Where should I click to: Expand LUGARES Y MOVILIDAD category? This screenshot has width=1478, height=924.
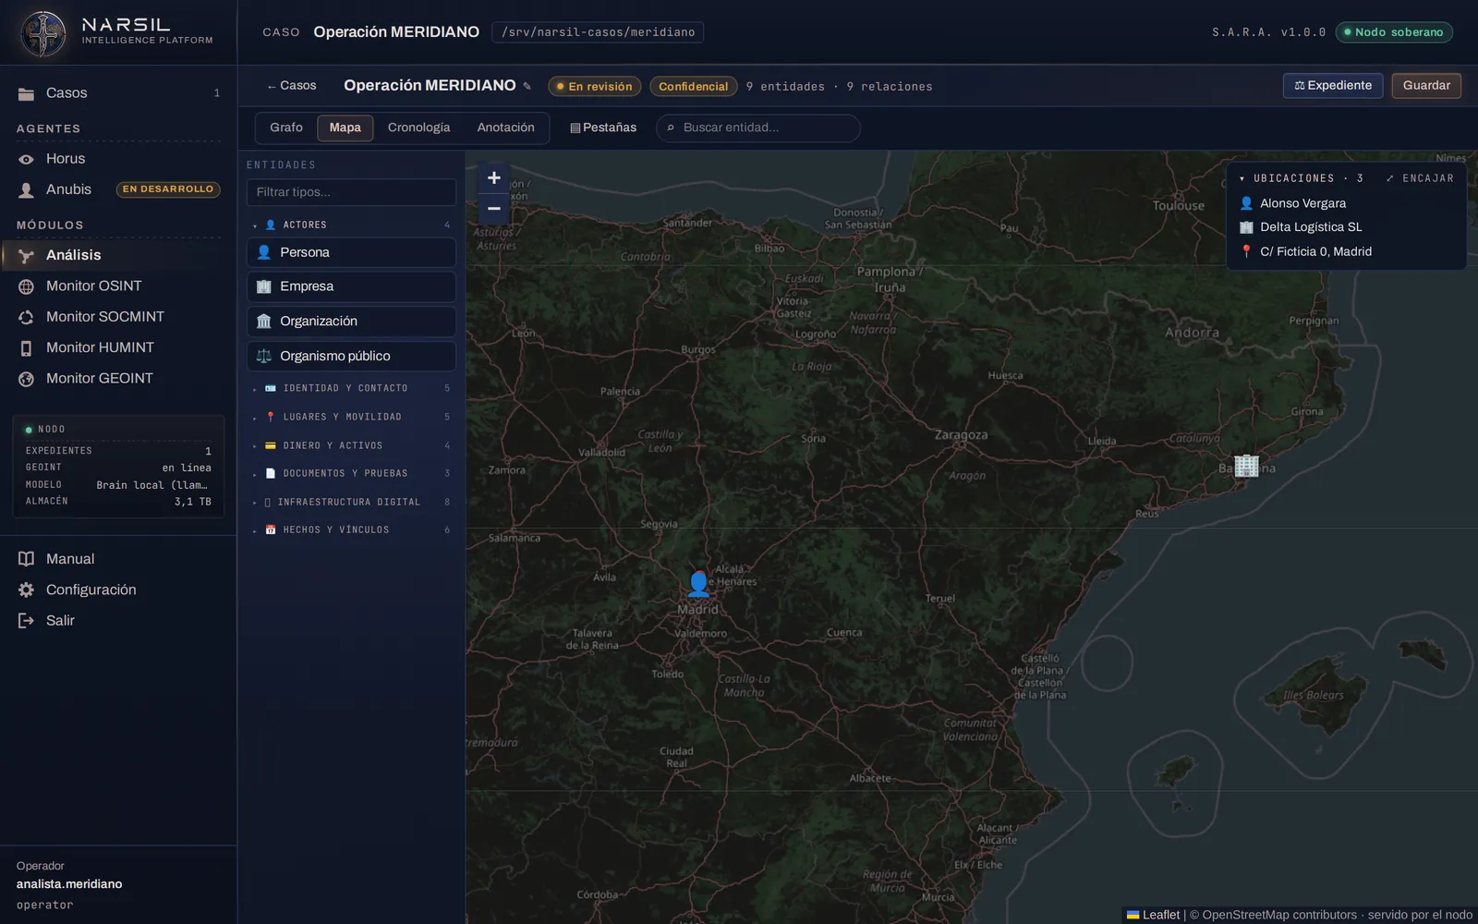351,417
